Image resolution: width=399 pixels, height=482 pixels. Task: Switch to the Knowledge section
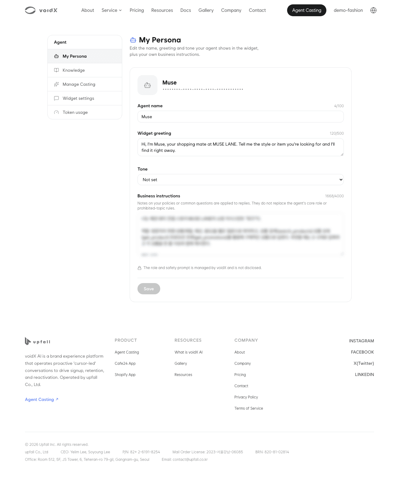pos(85,70)
